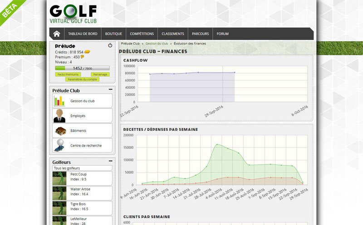Click the Index : 16.4 value

point(79,194)
